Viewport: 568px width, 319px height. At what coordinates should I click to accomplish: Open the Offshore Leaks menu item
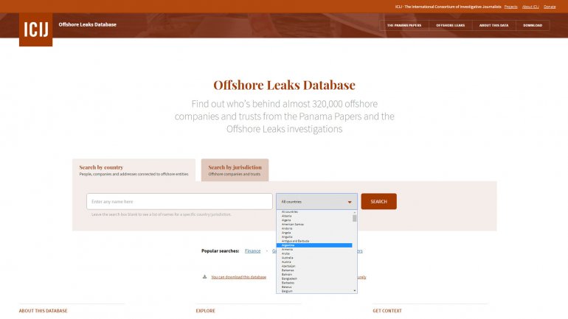[x=450, y=25]
